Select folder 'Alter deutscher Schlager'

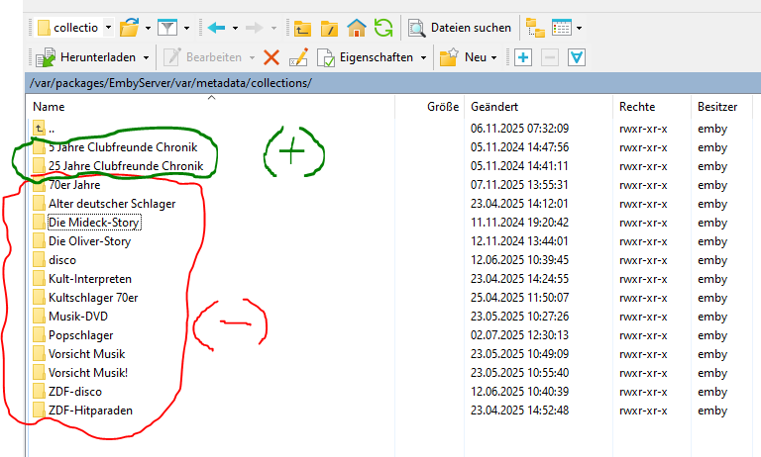(x=112, y=204)
